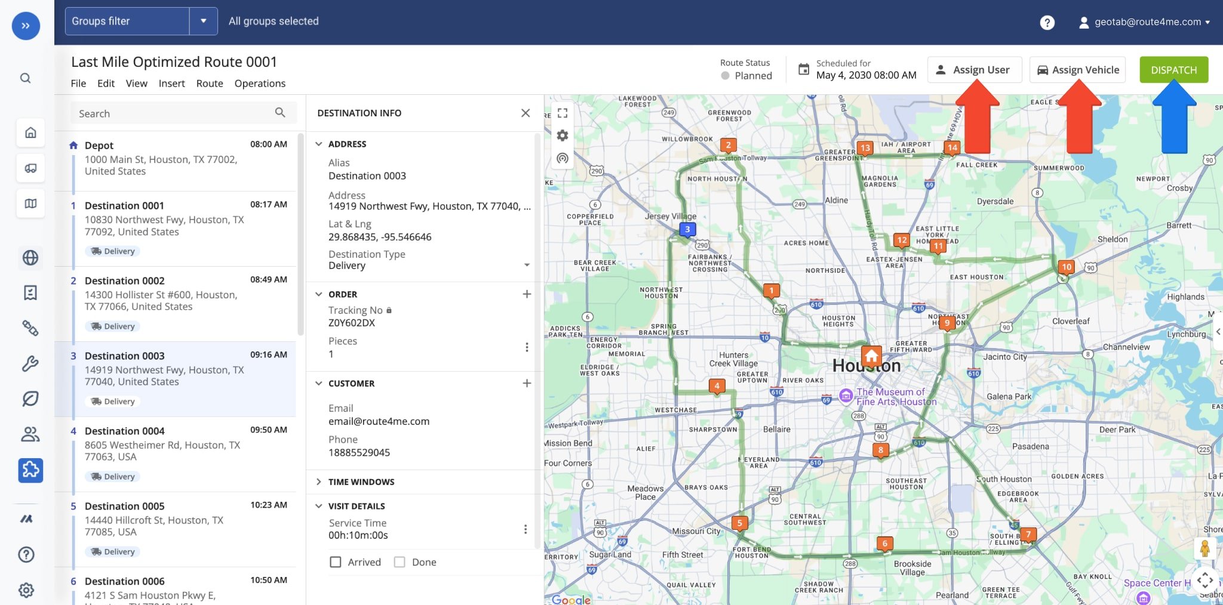
Task: Click the green Dispatch button
Action: click(x=1173, y=70)
